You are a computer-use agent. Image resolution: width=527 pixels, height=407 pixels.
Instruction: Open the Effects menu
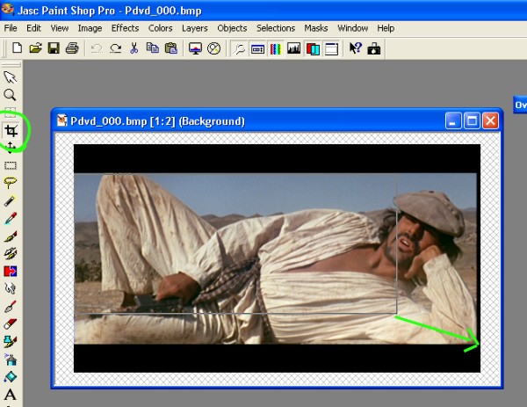(125, 28)
